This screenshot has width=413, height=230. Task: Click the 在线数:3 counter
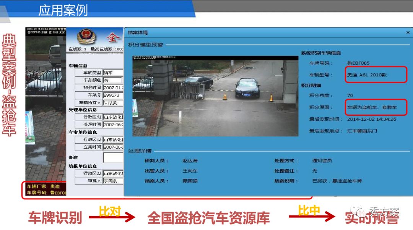coord(77,49)
